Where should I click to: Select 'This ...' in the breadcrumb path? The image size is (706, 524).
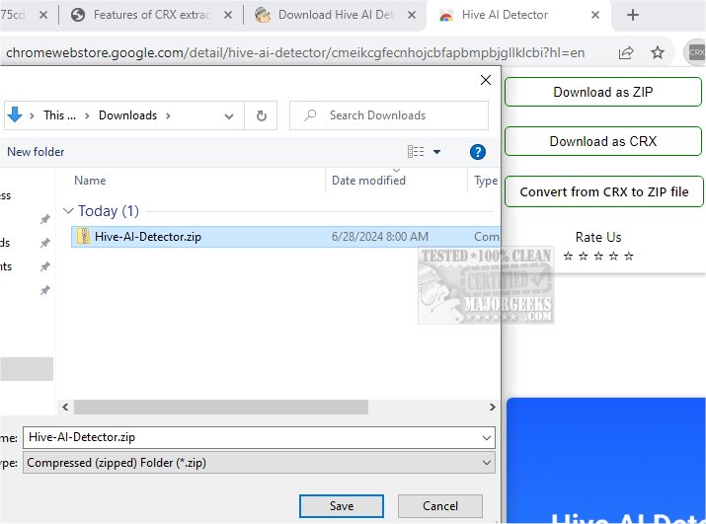click(59, 115)
